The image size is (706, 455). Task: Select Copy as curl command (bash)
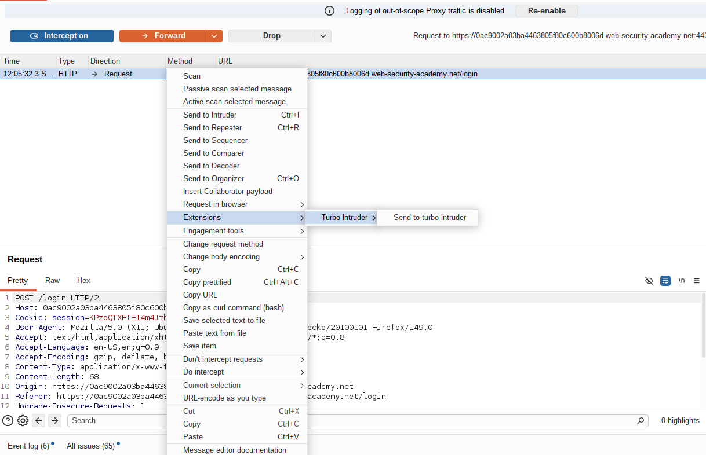click(237, 307)
